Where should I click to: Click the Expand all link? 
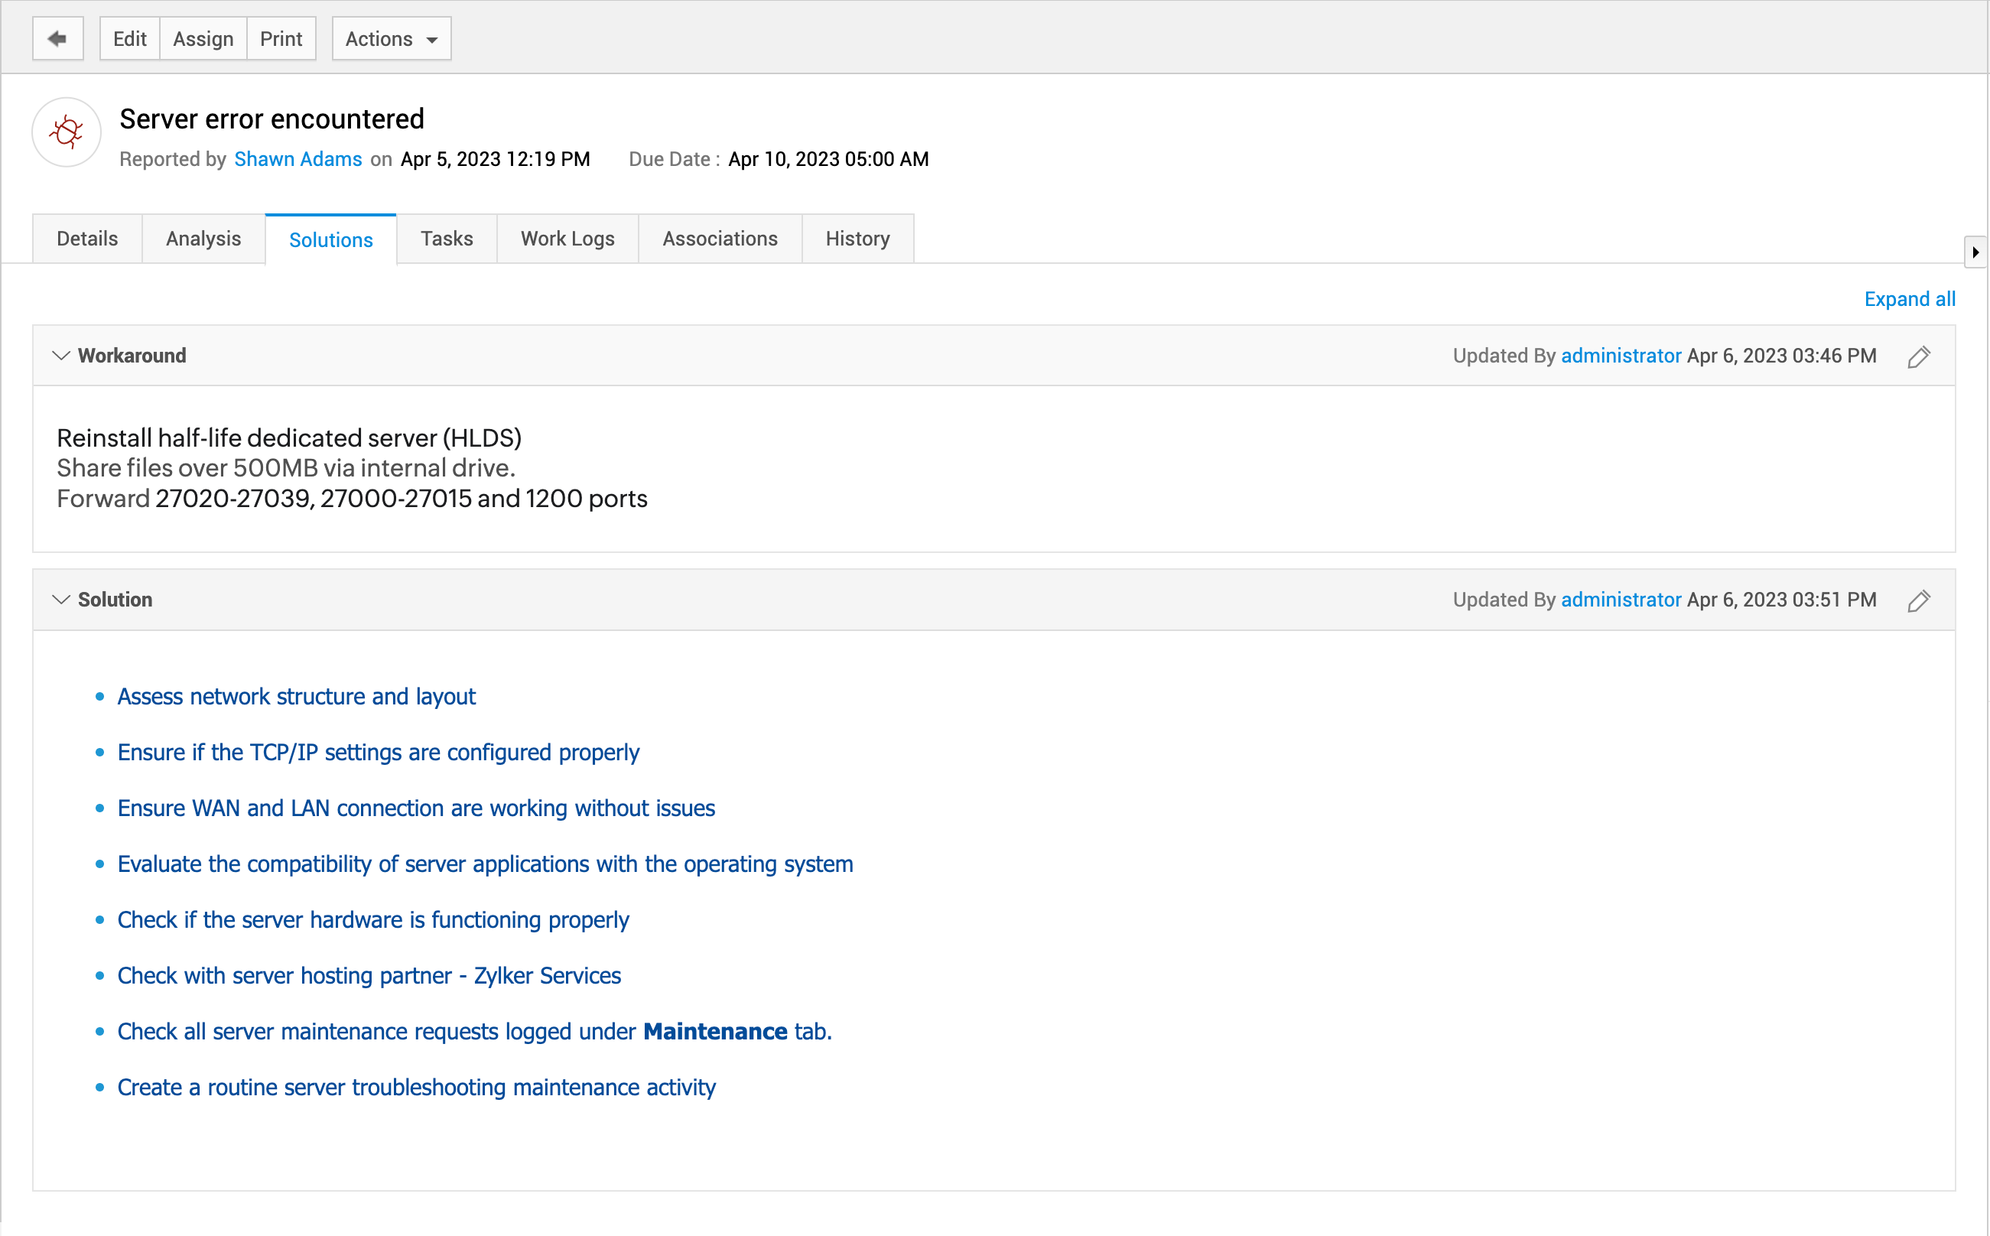[x=1908, y=299]
